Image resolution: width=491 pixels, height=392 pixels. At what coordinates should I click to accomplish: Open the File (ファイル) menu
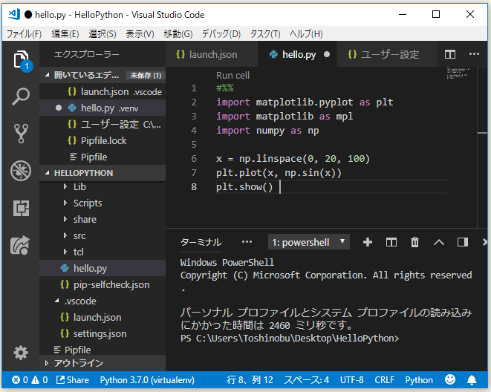click(x=24, y=34)
